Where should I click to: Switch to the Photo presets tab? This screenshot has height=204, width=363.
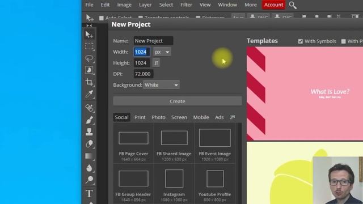[x=158, y=117]
